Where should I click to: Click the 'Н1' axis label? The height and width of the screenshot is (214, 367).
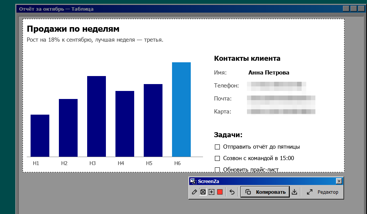click(36, 163)
